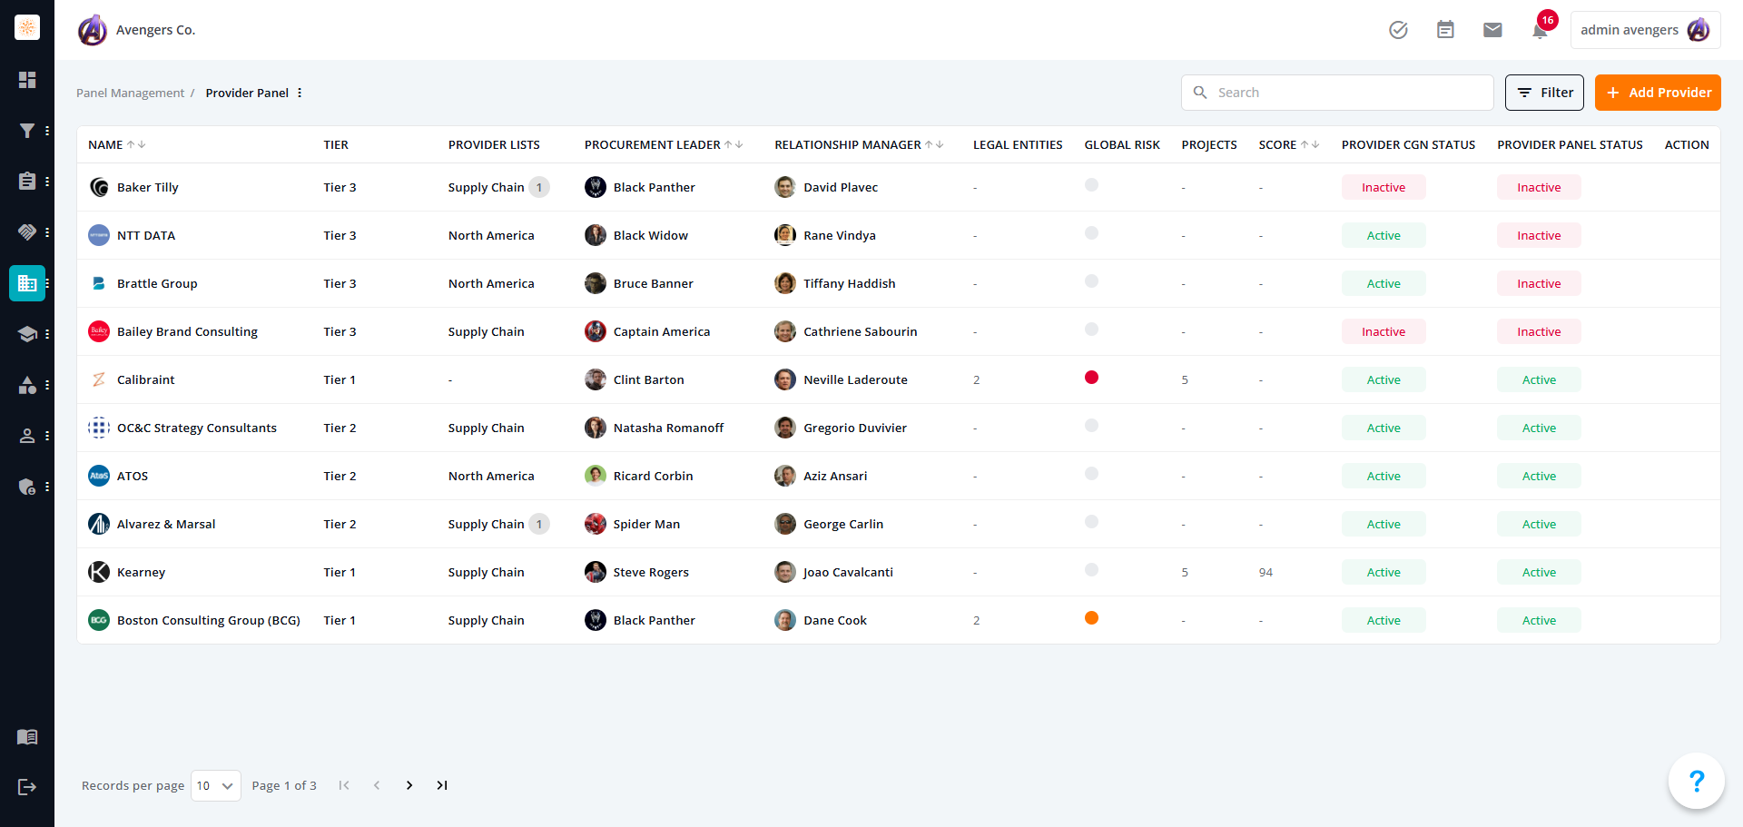Click the Provider Lists column header
Viewport: 1743px width, 827px height.
pyautogui.click(x=494, y=144)
